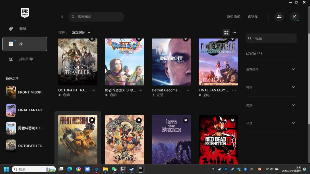Click the 搜索商城 search field
The width and height of the screenshot is (310, 174).
(96, 17)
